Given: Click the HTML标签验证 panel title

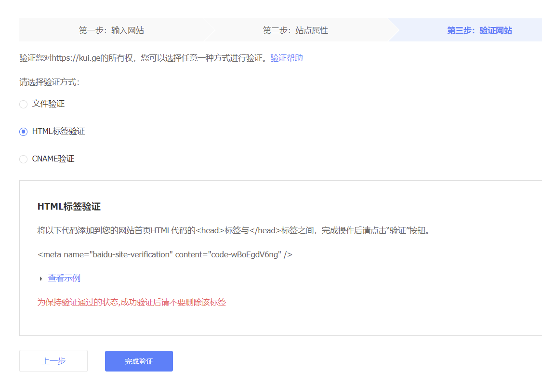Looking at the screenshot, I should tap(70, 205).
